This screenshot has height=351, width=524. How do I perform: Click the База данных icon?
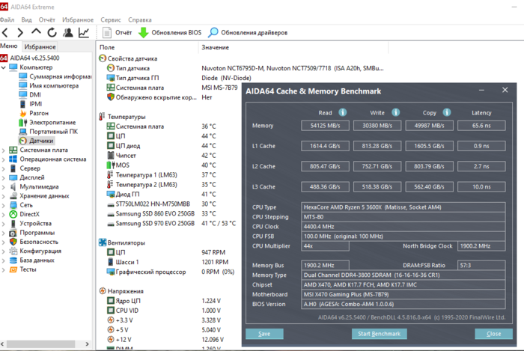click(13, 260)
